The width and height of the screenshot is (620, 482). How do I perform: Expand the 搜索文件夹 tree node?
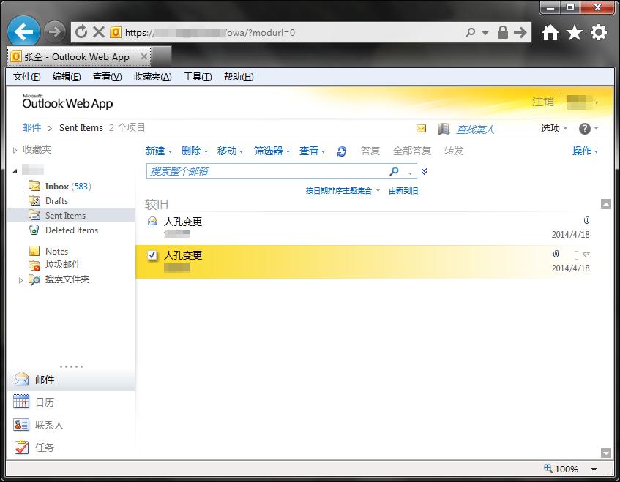pos(20,279)
